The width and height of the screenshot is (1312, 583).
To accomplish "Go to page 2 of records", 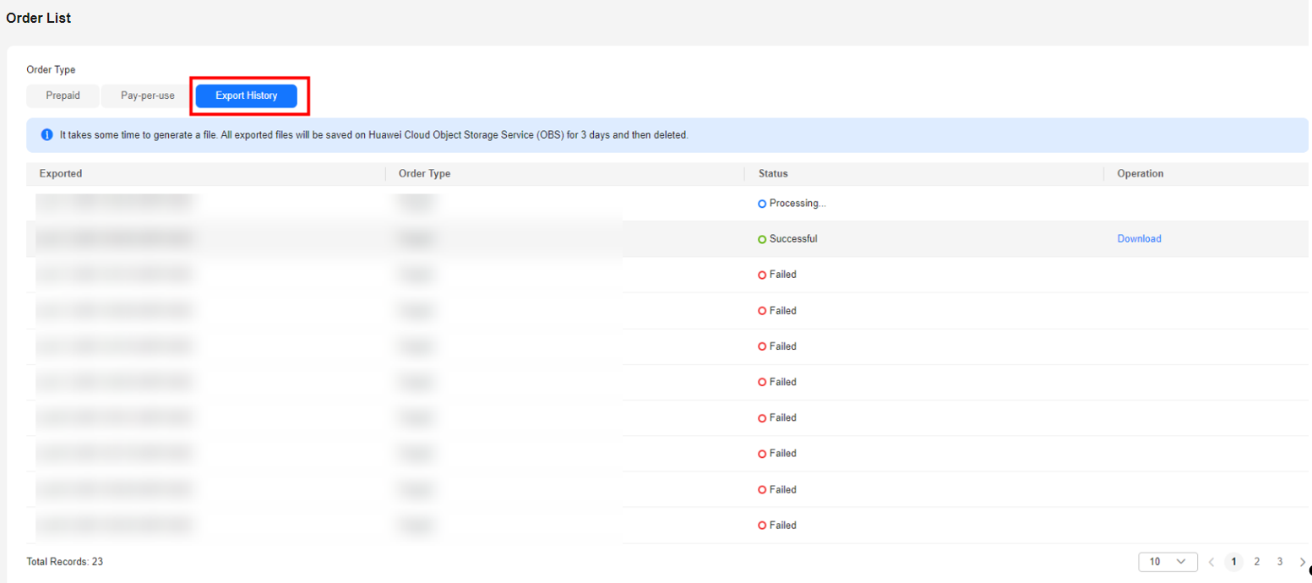I will (1257, 562).
